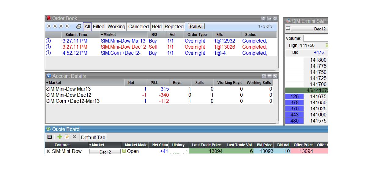This screenshot has width=372, height=183.
Task: Open info icon for Mini-Dow Mar13 order
Action: pos(48,41)
